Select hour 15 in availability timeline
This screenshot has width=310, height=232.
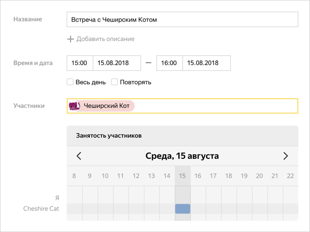pyautogui.click(x=183, y=176)
